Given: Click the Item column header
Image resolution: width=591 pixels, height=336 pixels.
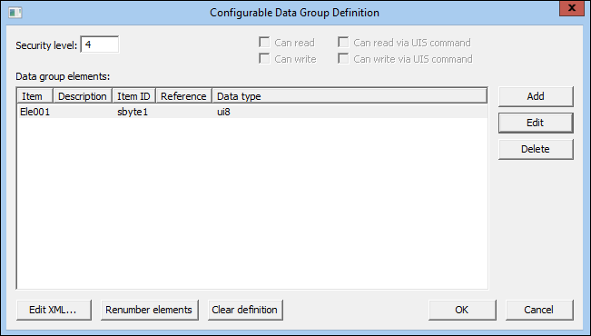Looking at the screenshot, I should click(x=35, y=96).
